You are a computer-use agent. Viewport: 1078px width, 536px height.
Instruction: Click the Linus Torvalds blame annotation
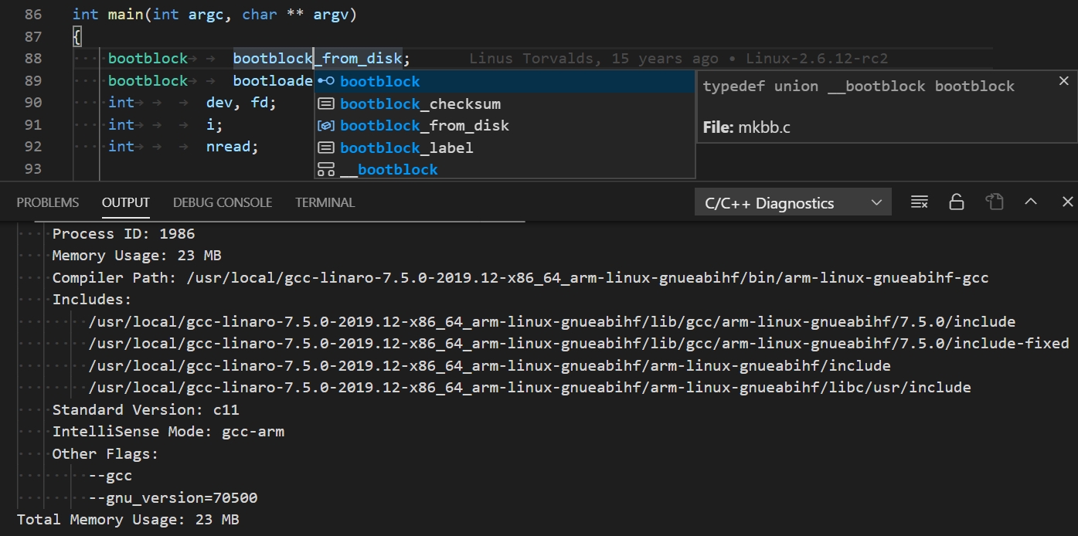point(678,59)
